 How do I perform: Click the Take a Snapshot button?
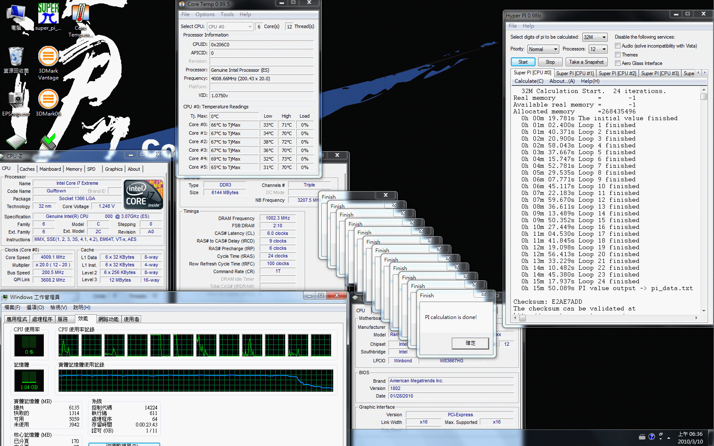[586, 62]
